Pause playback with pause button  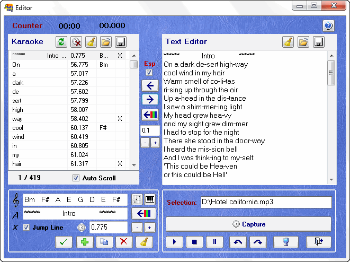pyautogui.click(x=215, y=242)
